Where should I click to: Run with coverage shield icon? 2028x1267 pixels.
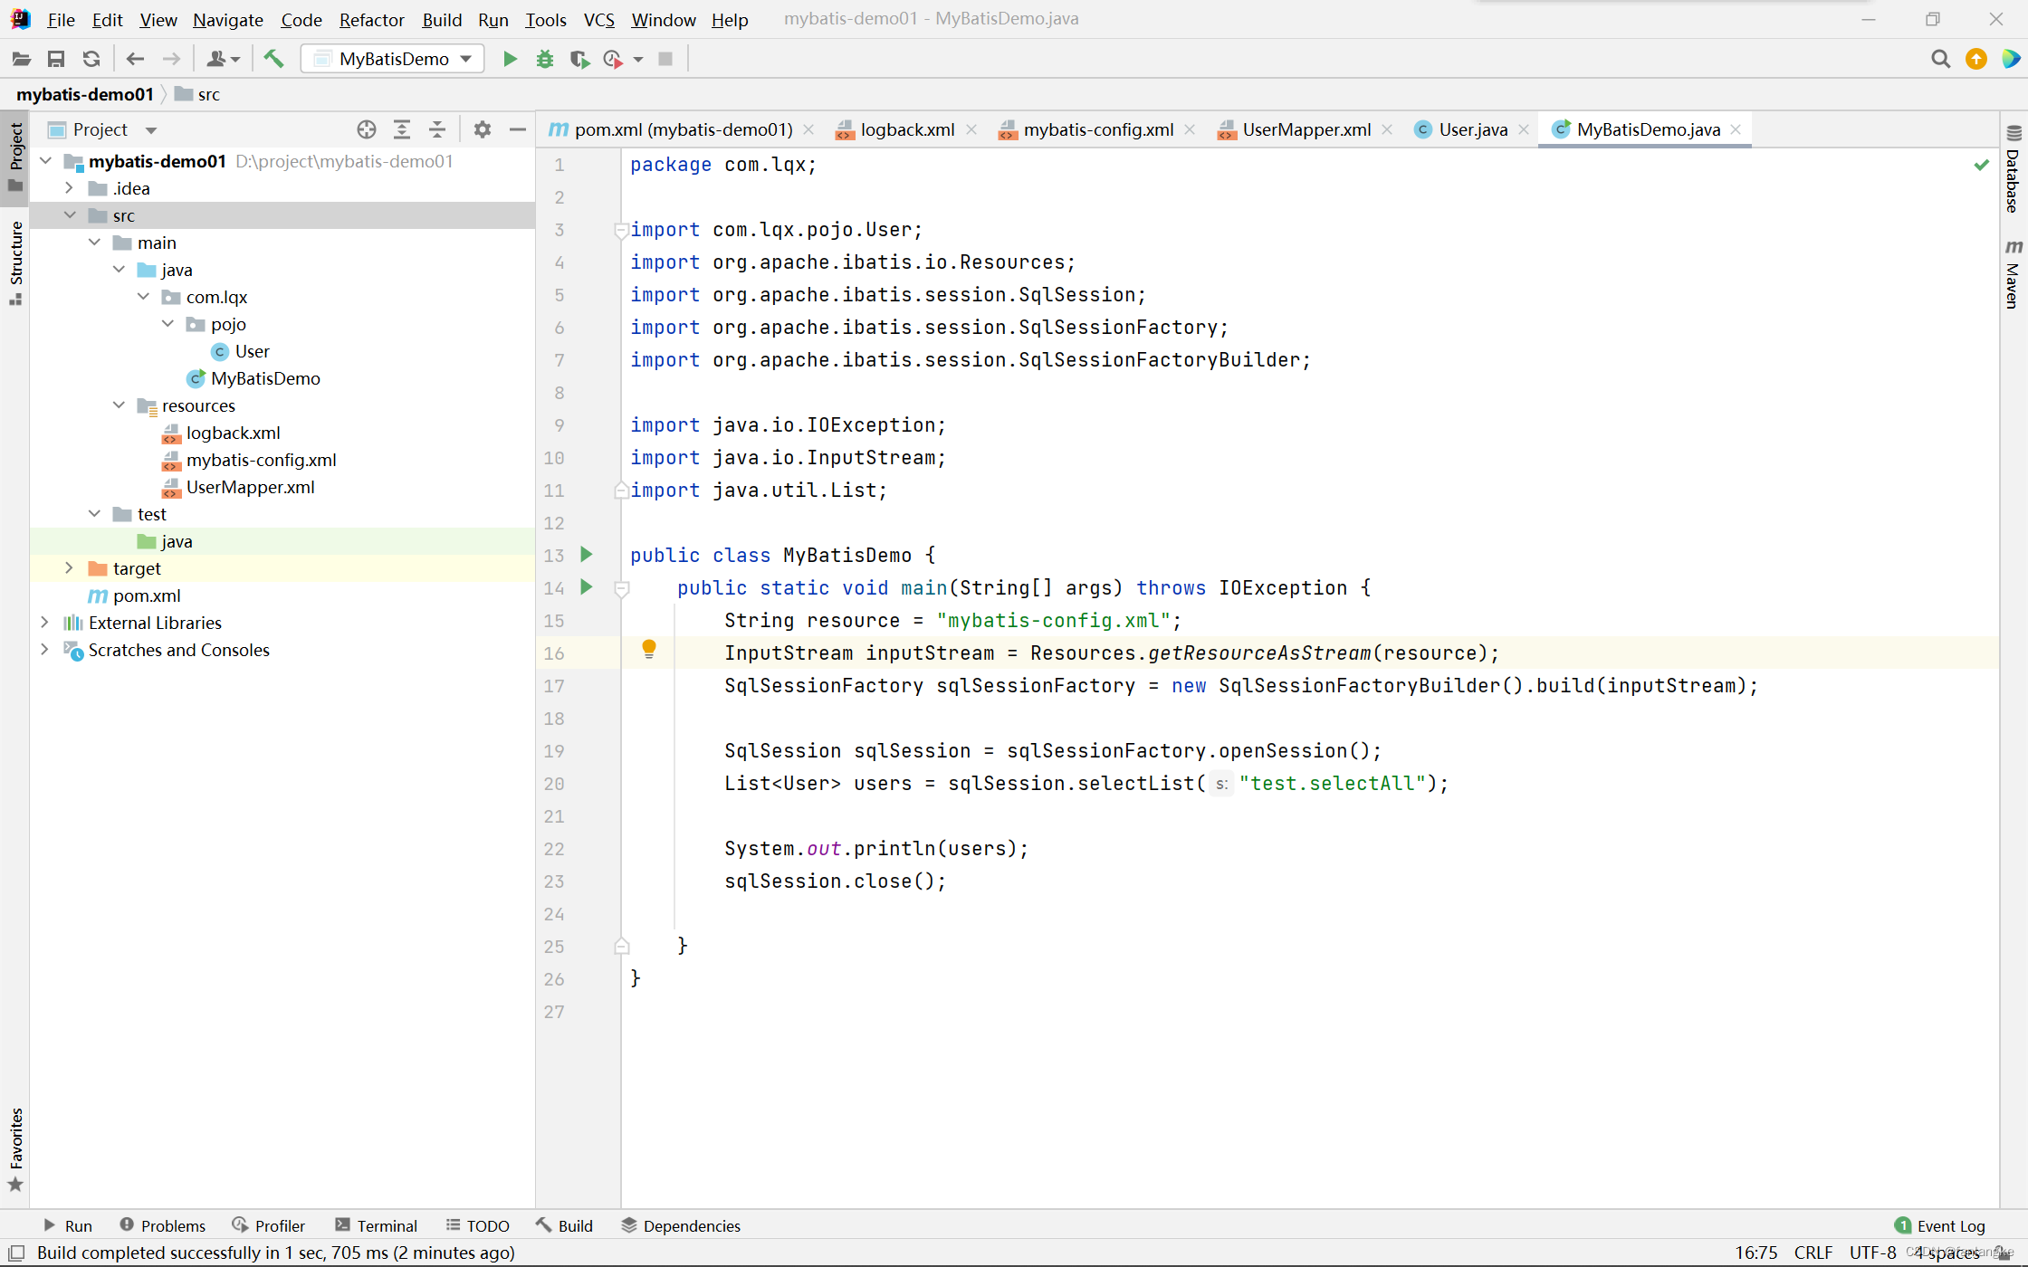click(579, 59)
